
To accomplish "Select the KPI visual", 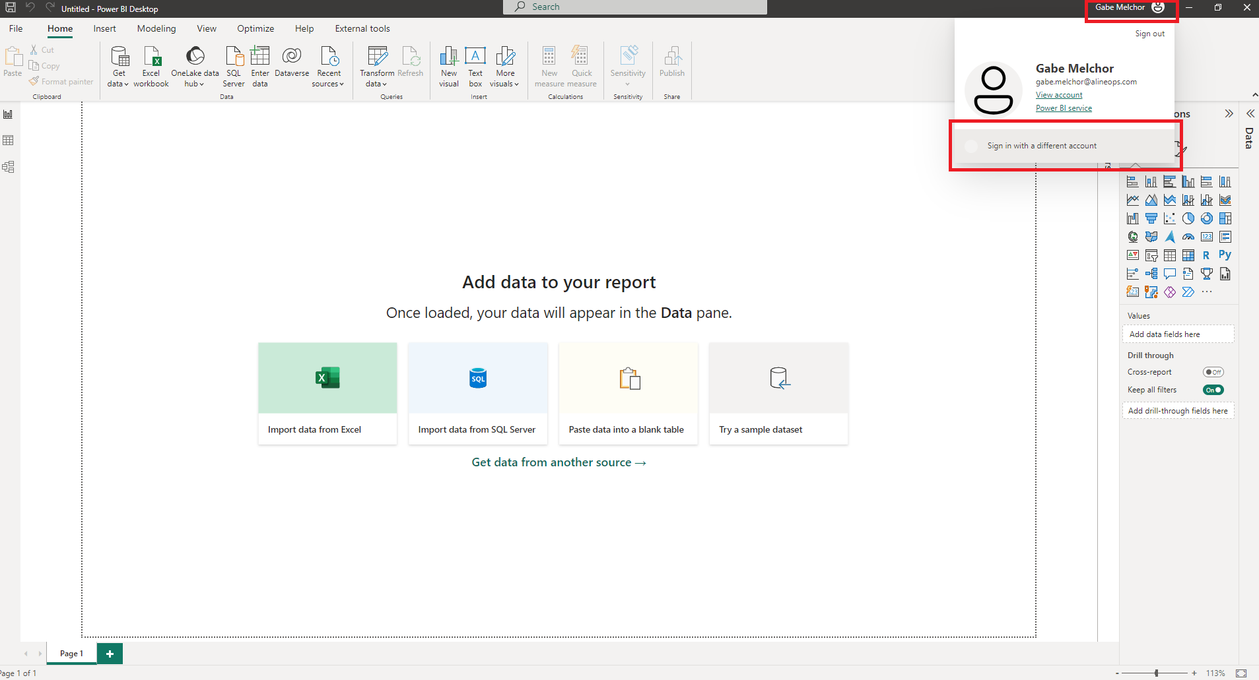I will (1133, 255).
